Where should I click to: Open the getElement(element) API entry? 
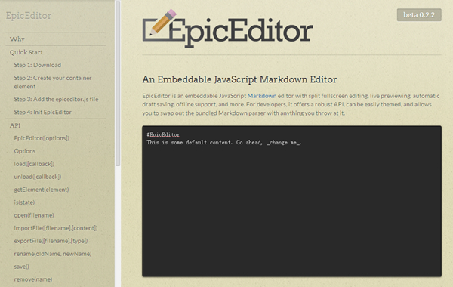(42, 190)
